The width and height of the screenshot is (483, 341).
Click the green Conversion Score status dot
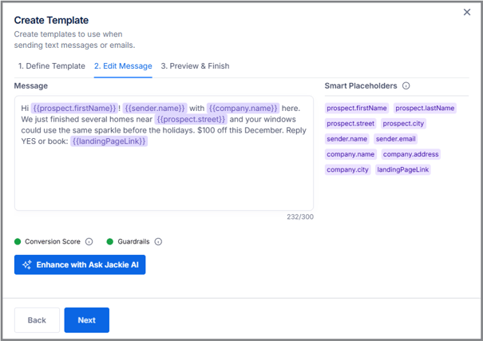(18, 242)
